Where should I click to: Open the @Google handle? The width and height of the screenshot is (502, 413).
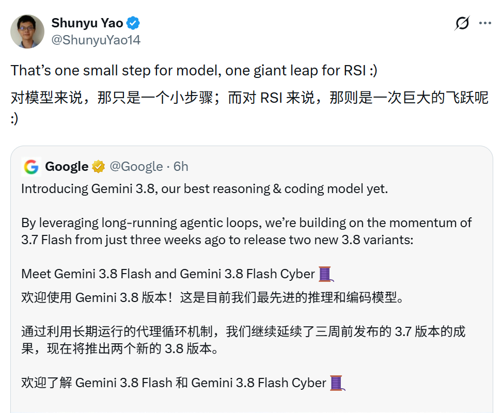(136, 167)
